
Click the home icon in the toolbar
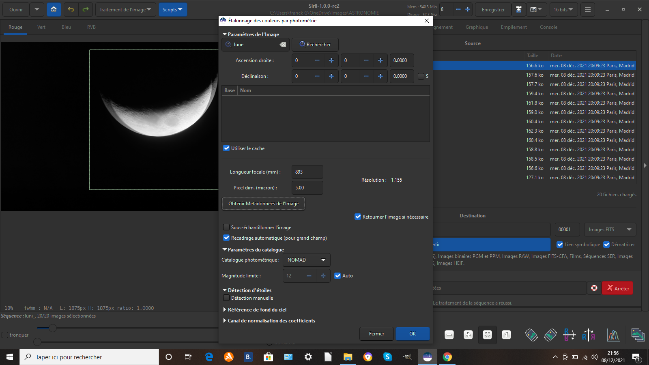(x=54, y=9)
